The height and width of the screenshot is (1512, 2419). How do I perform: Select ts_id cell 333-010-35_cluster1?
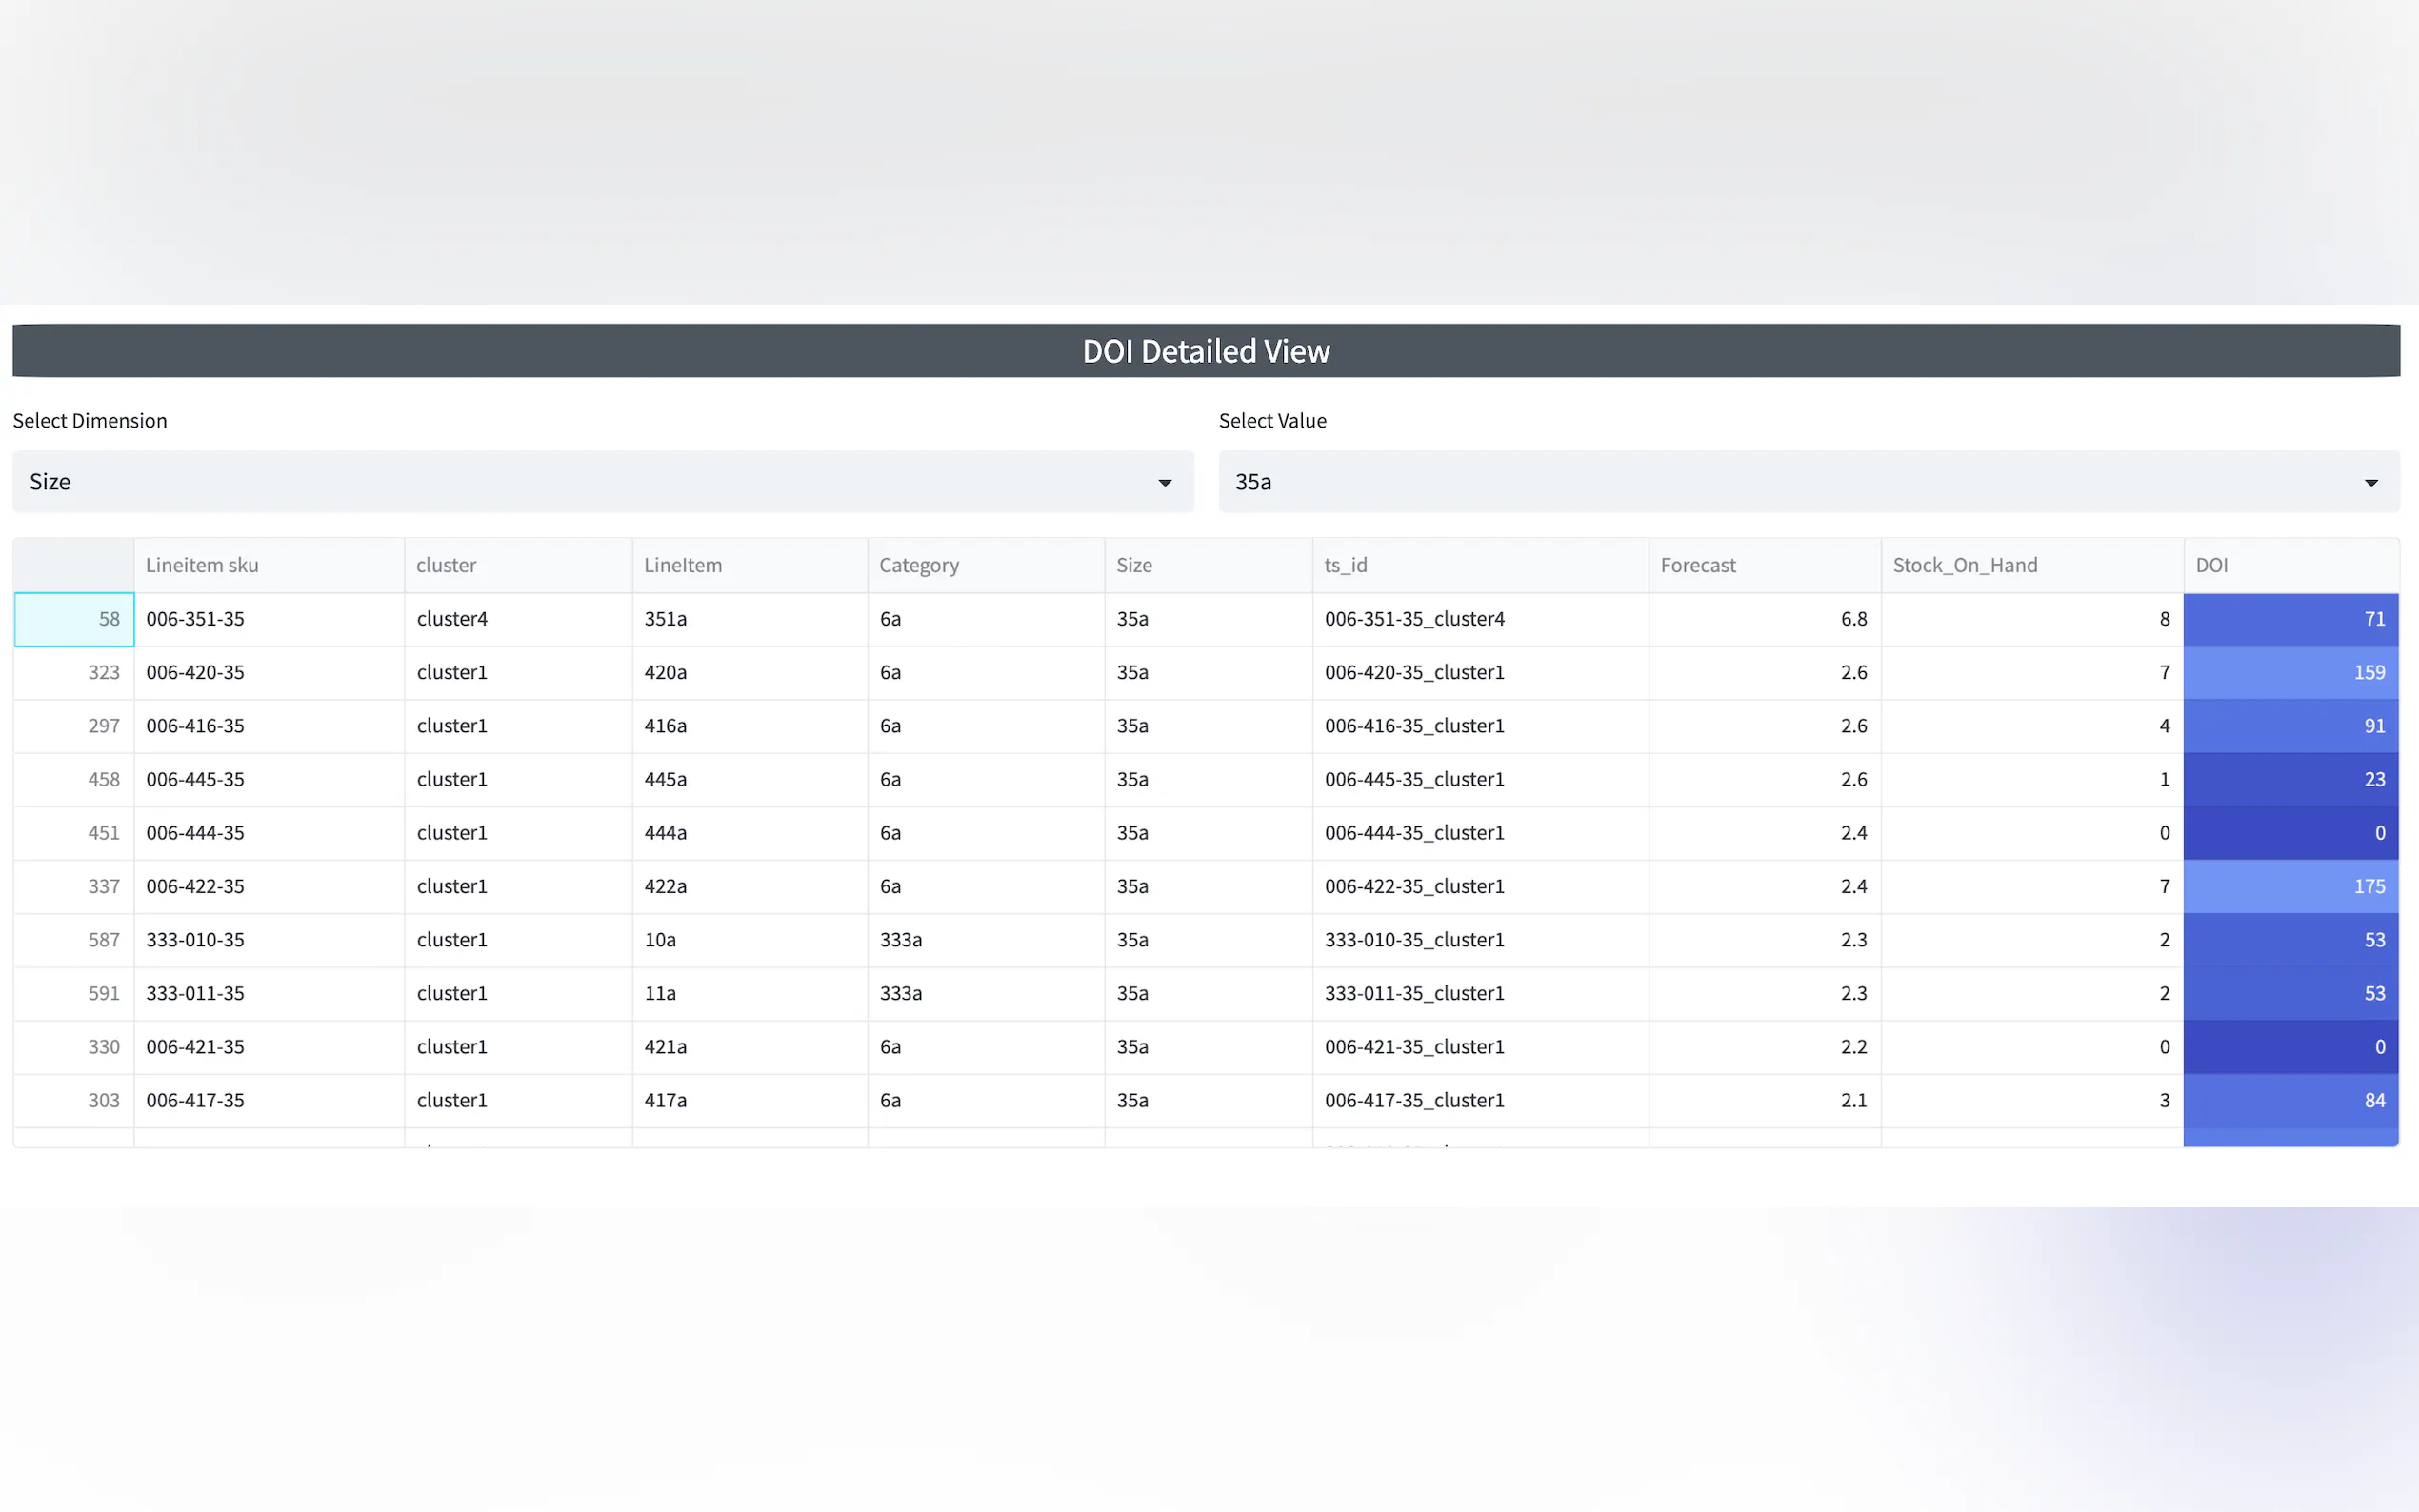[x=1414, y=940]
